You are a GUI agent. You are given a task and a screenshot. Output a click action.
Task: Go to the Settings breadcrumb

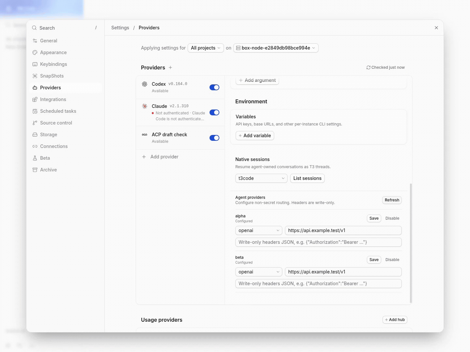click(120, 28)
